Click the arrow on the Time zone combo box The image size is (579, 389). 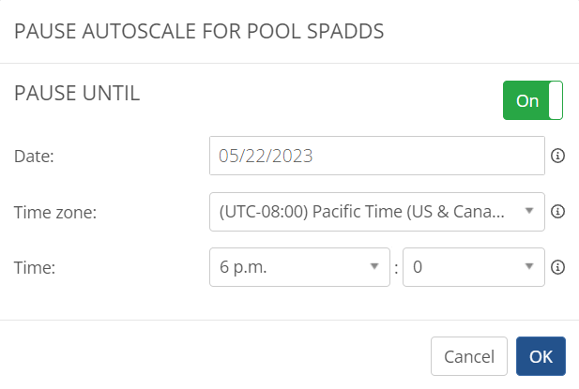tap(529, 212)
